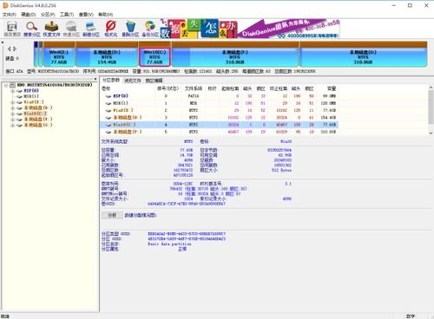The width and height of the screenshot is (434, 319).
Task: Open the 工具(T) menu
Action: point(67,15)
